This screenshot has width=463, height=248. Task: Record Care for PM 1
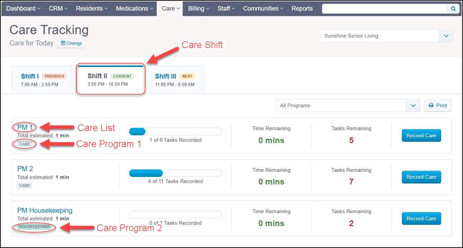point(421,136)
